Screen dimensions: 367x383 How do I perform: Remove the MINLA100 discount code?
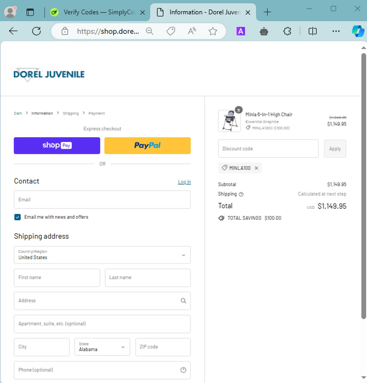tap(256, 168)
